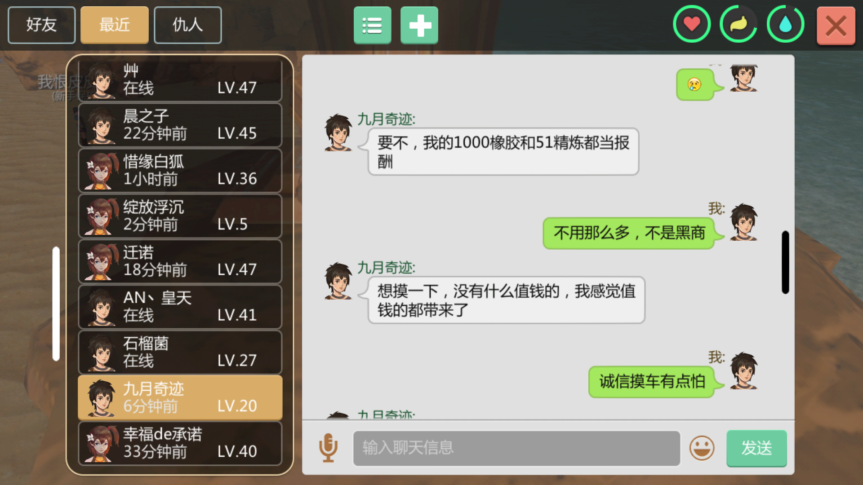
Task: Click the 输入聊天信息 chat input field
Action: click(516, 448)
